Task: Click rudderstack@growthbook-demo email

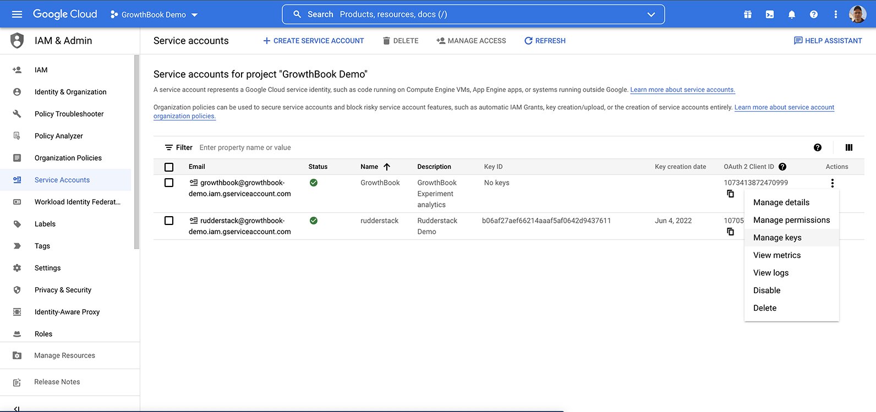Action: point(240,226)
